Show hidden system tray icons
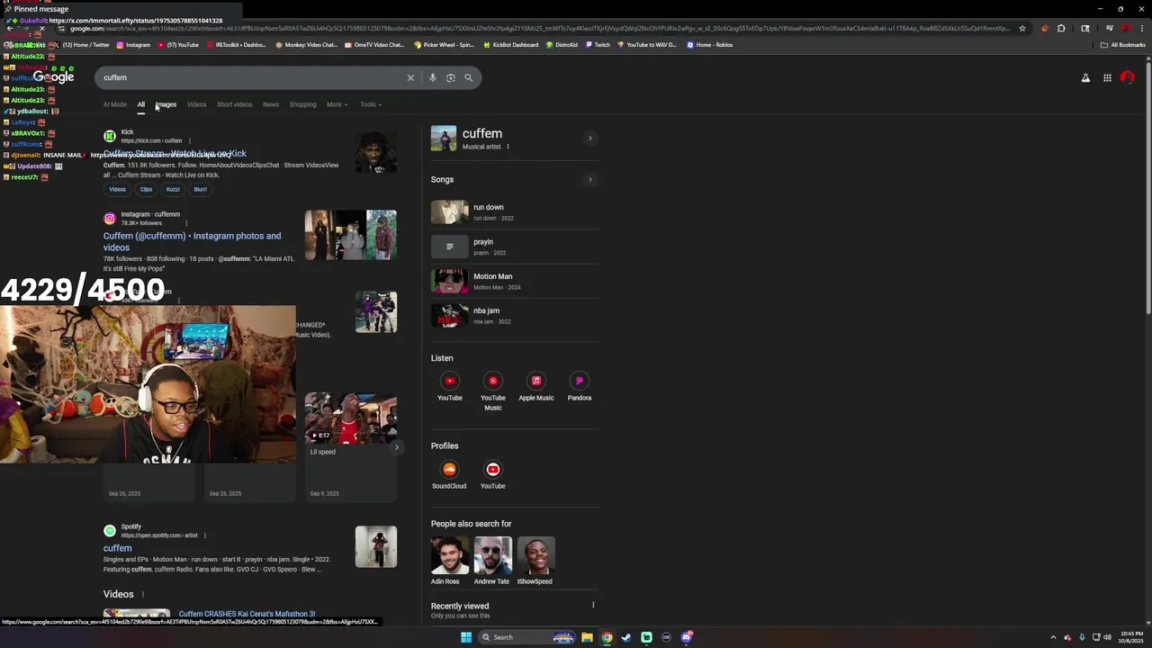This screenshot has height=648, width=1152. tap(1053, 637)
